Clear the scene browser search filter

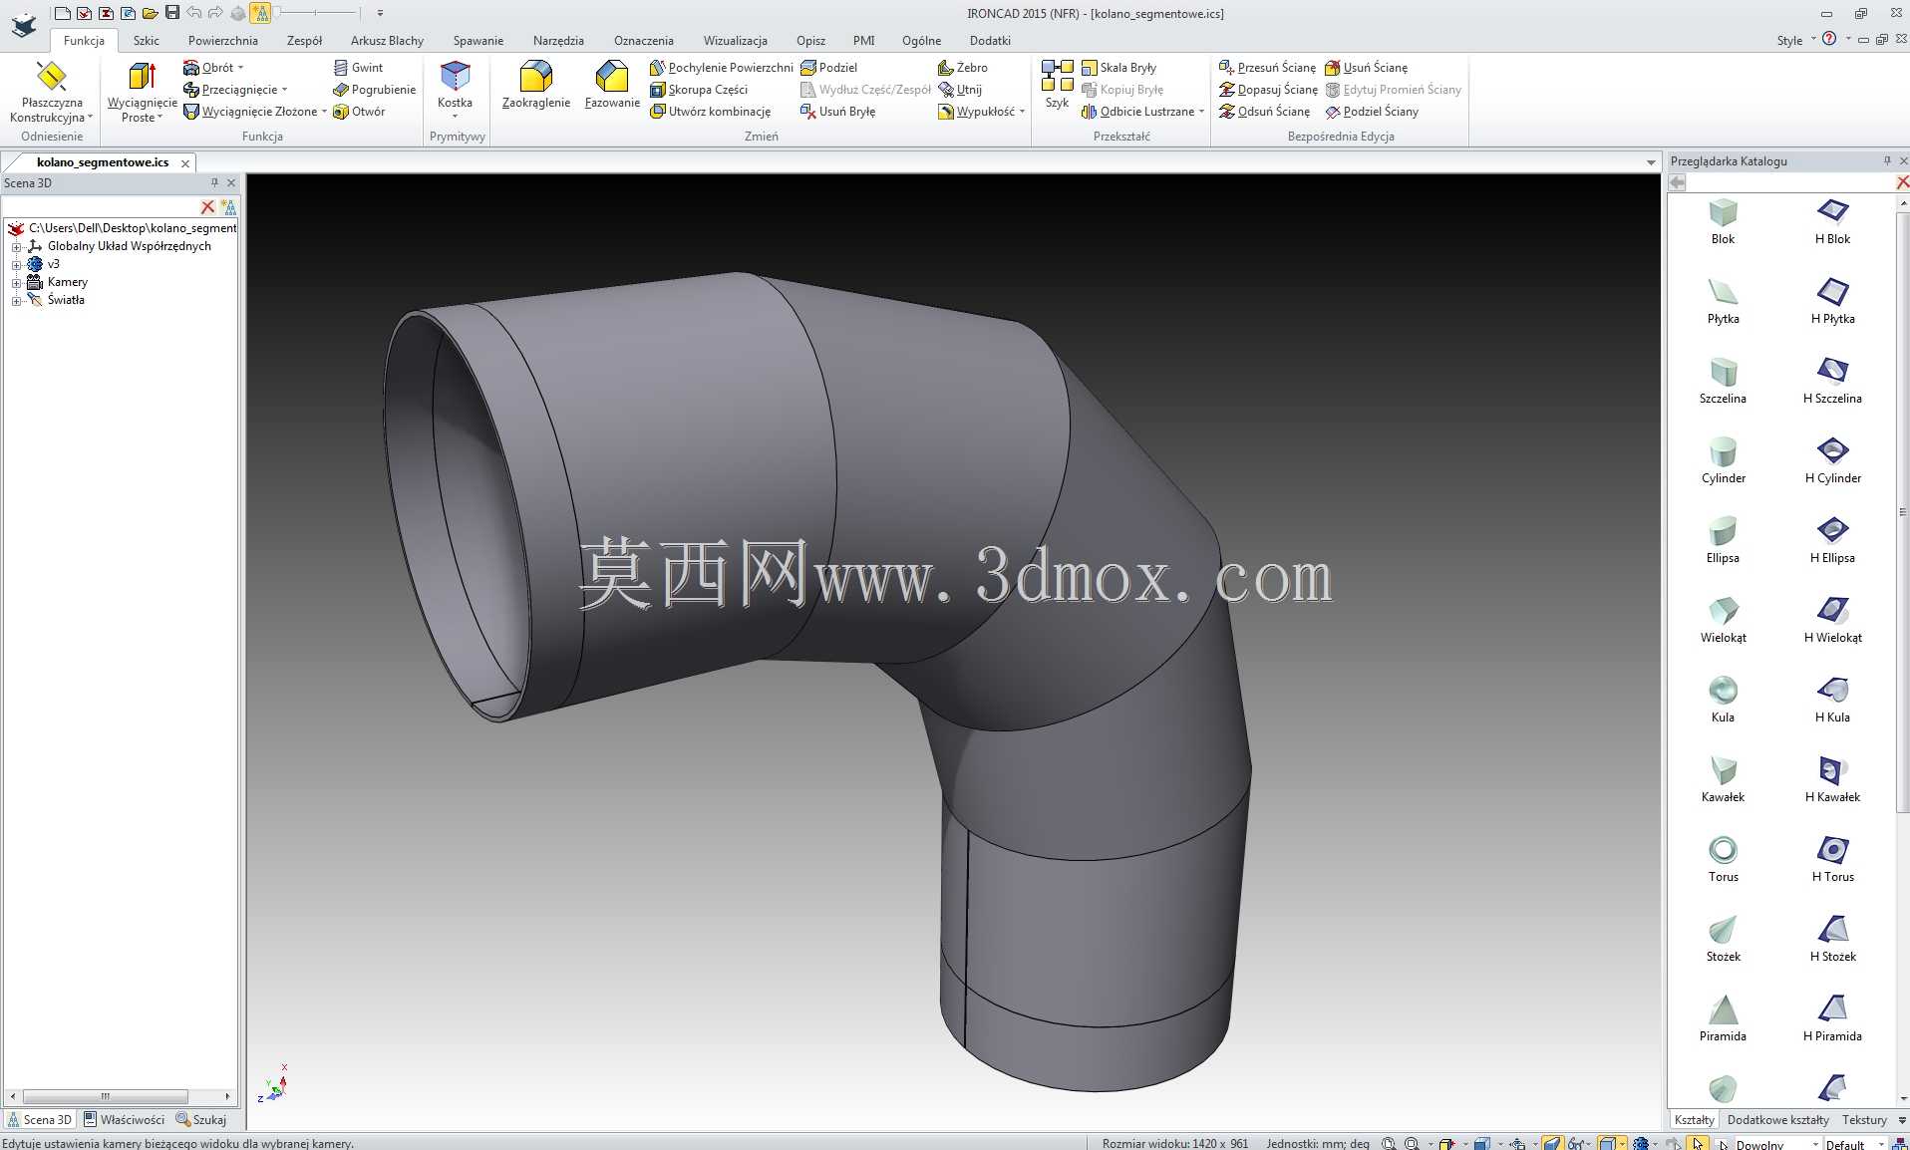pos(207,207)
